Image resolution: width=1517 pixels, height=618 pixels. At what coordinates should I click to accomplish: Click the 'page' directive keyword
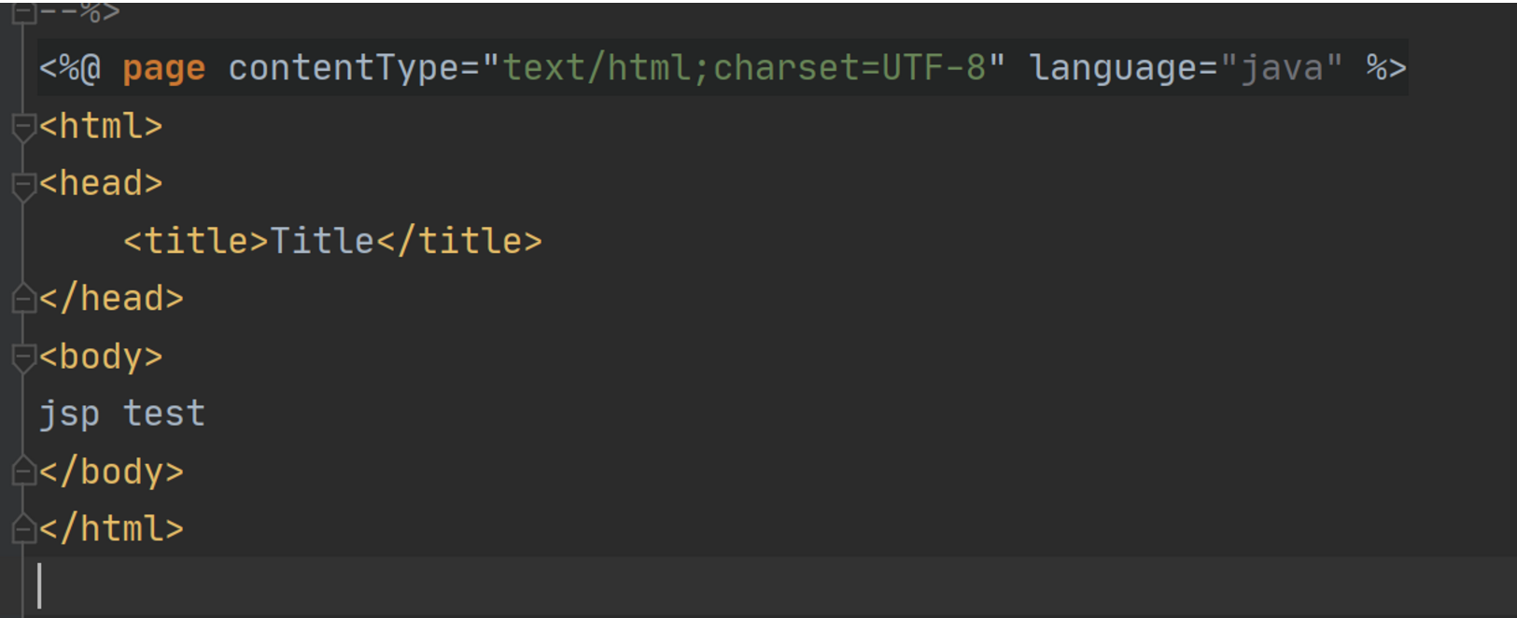163,68
